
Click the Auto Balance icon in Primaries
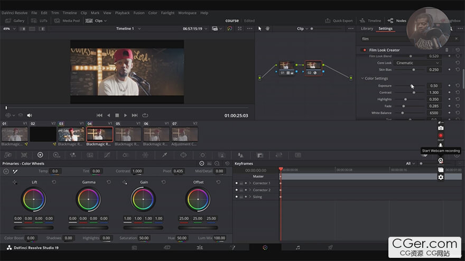click(x=6, y=171)
